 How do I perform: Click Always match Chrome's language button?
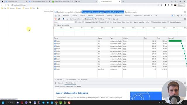click(93, 12)
